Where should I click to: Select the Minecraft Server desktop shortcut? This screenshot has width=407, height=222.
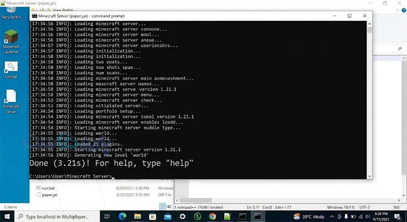pos(11,102)
